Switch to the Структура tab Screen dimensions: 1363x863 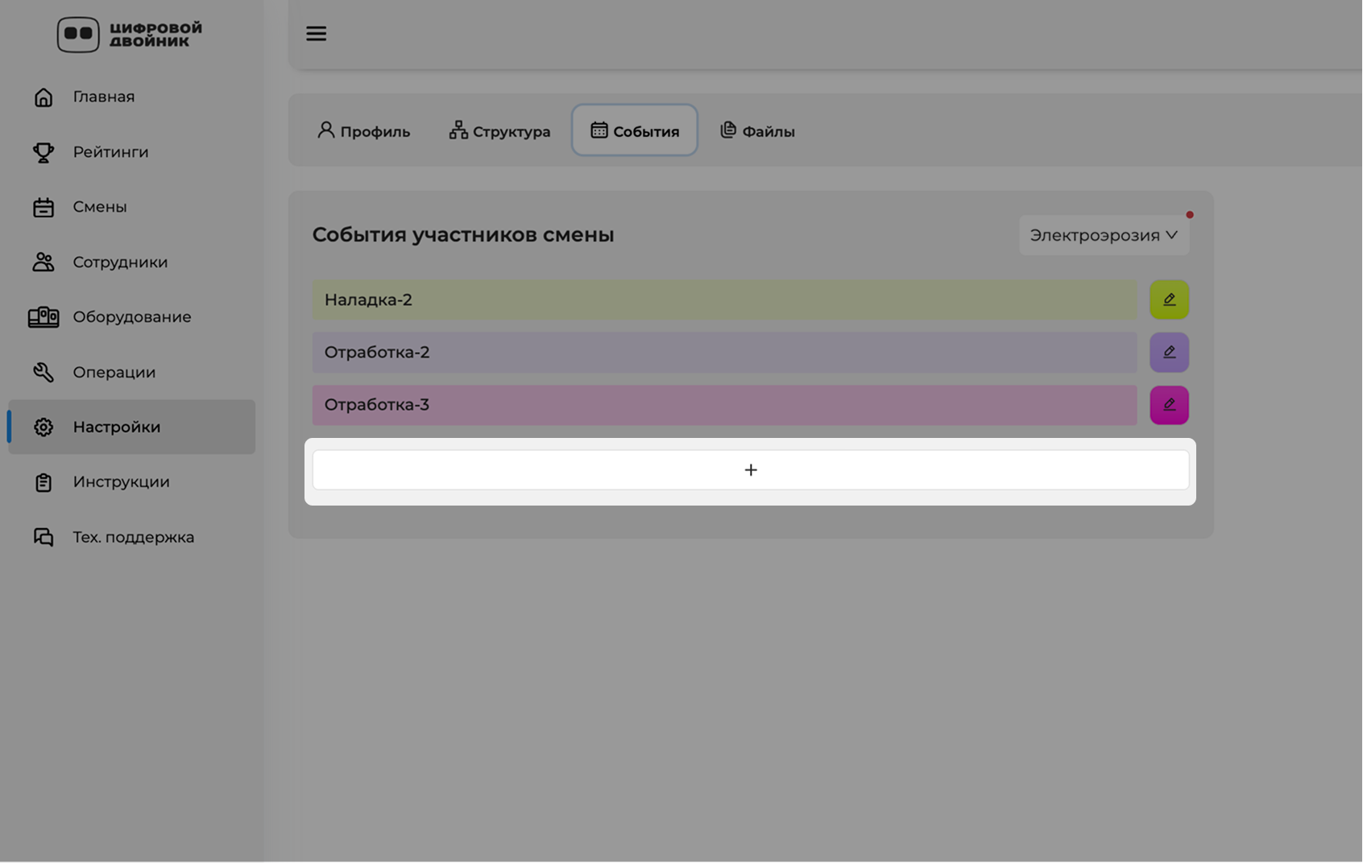[499, 130]
